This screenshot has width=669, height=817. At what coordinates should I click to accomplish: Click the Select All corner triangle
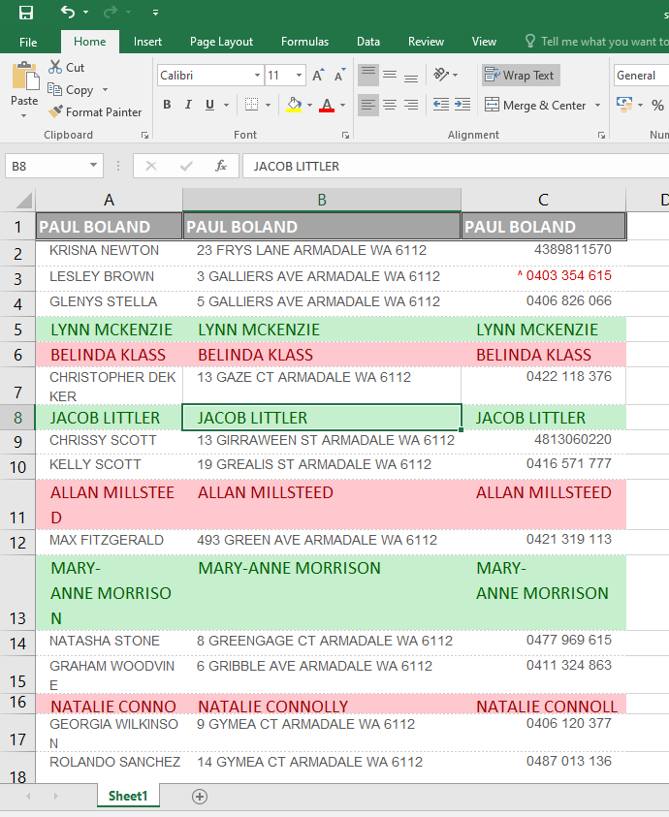tap(23, 200)
